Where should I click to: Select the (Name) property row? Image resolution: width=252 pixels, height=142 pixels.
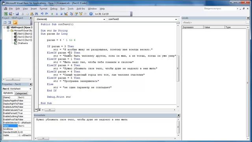pos(17,97)
